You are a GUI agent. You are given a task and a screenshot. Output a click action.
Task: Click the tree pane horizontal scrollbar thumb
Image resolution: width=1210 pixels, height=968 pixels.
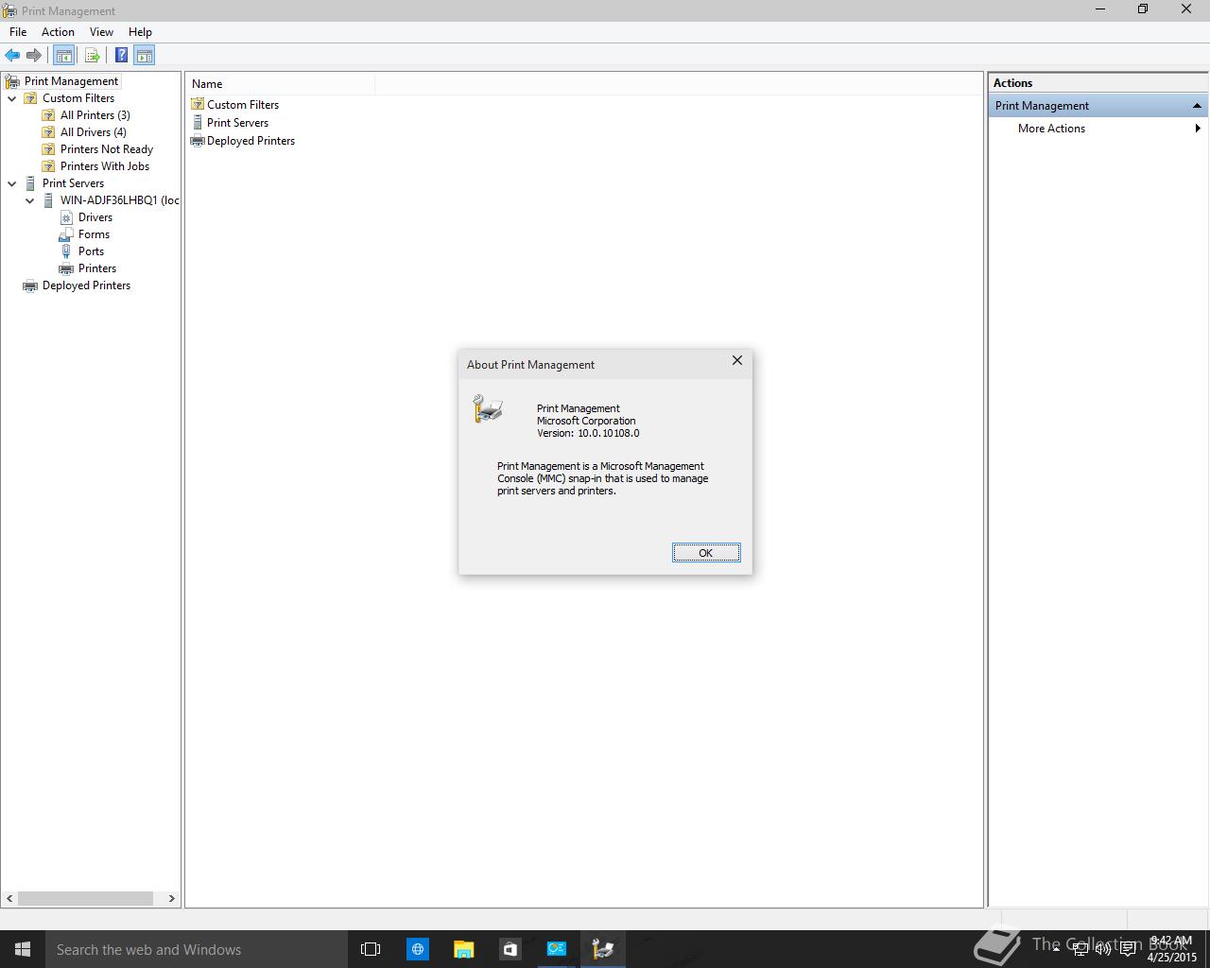[x=85, y=898]
